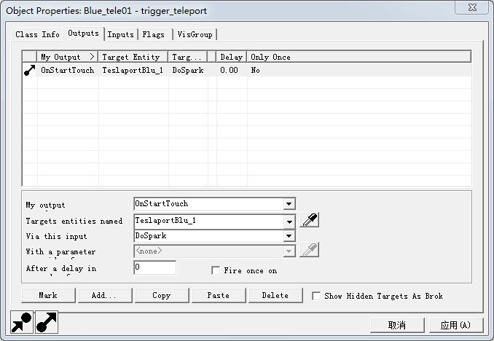
Task: Open the My output dropdown
Action: (289, 204)
